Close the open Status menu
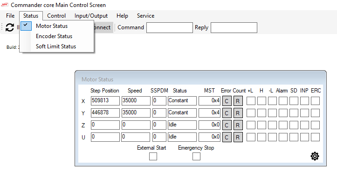 [31, 16]
